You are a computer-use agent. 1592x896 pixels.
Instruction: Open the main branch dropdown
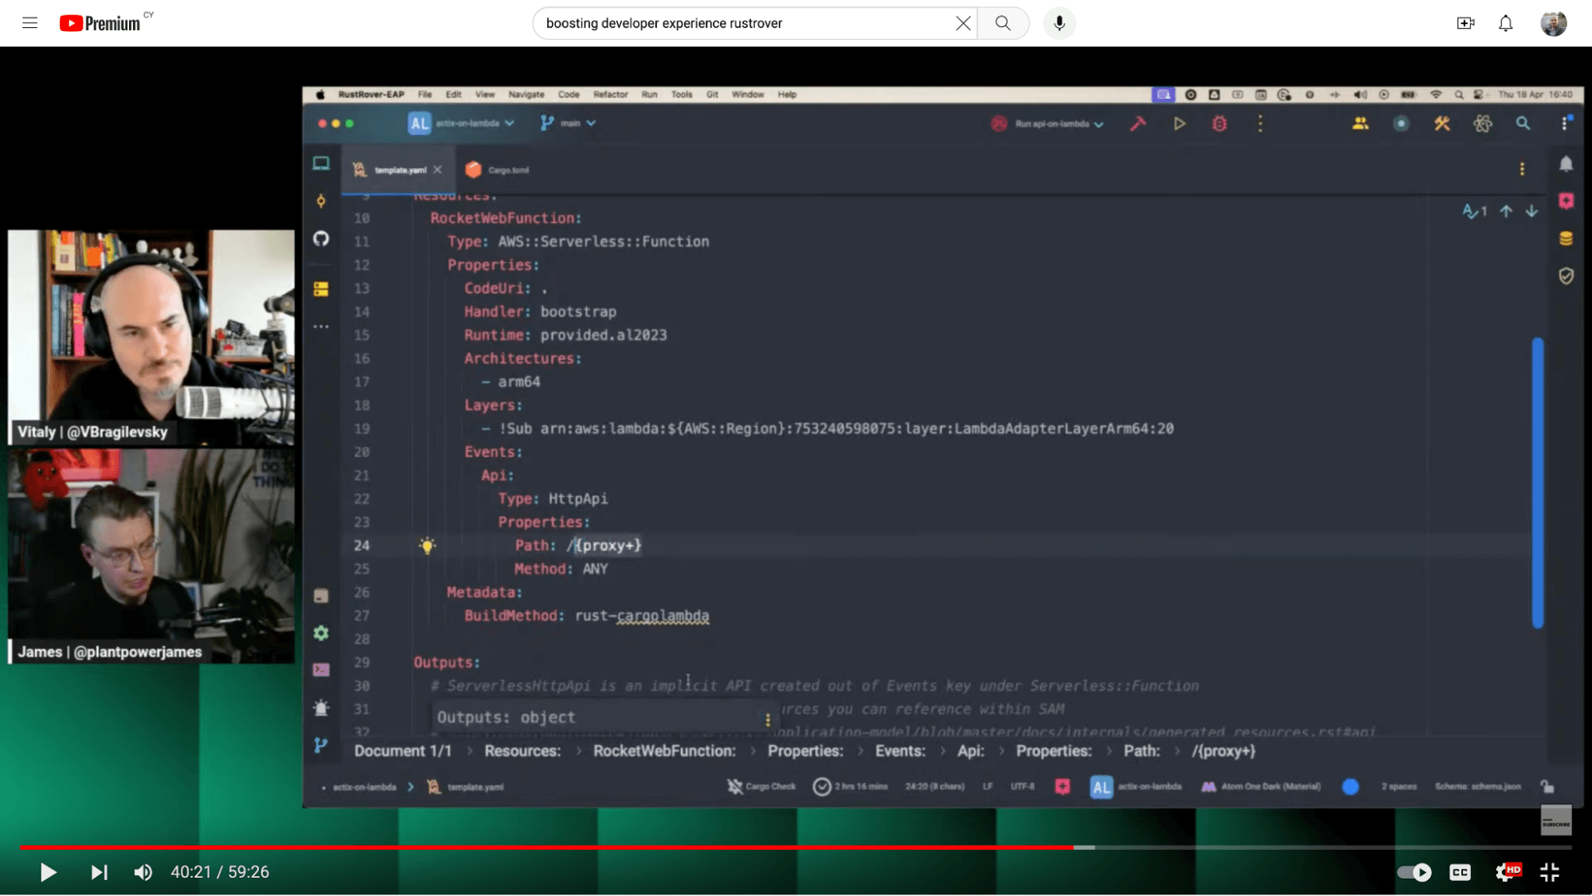(x=569, y=123)
